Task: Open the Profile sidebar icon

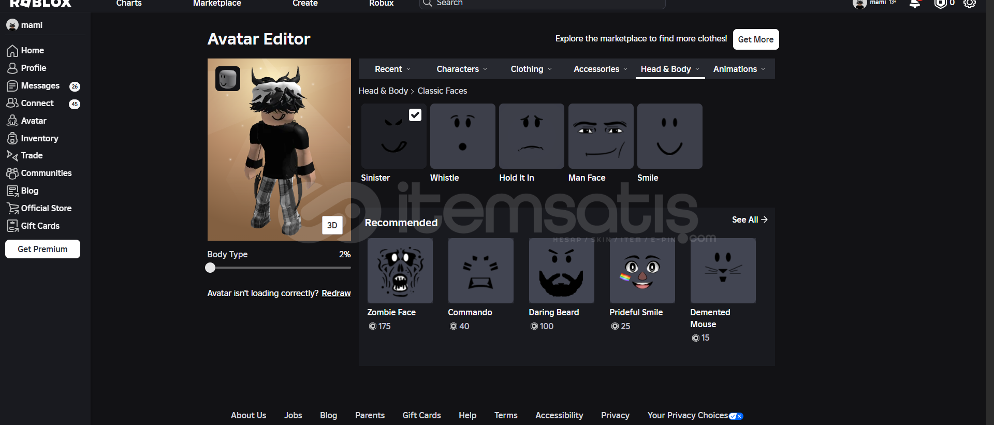Action: click(x=12, y=68)
